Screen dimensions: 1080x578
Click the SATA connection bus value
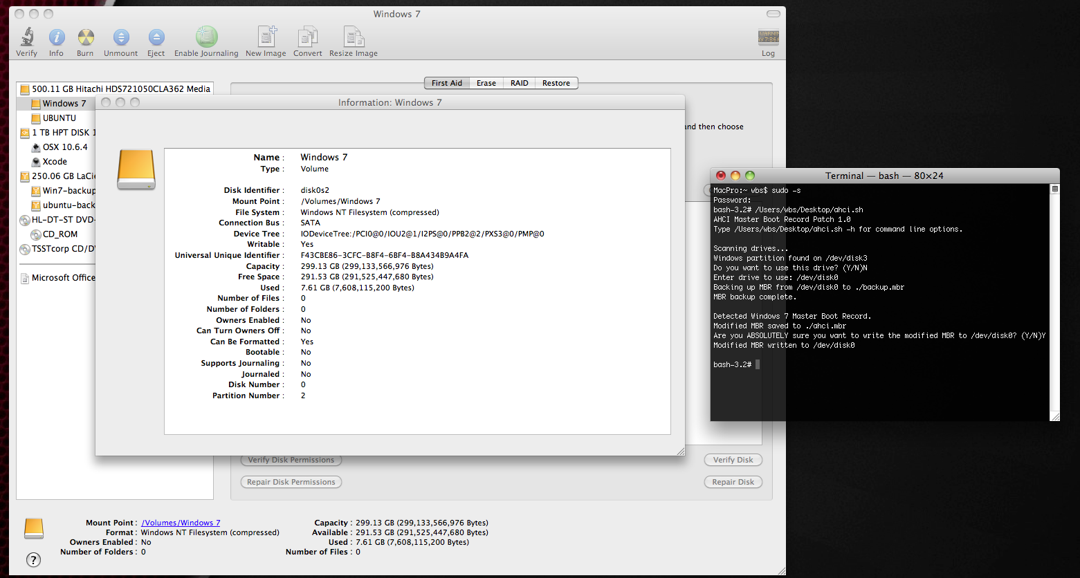coord(311,223)
